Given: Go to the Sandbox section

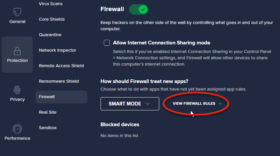Looking at the screenshot, I should [x=48, y=127].
